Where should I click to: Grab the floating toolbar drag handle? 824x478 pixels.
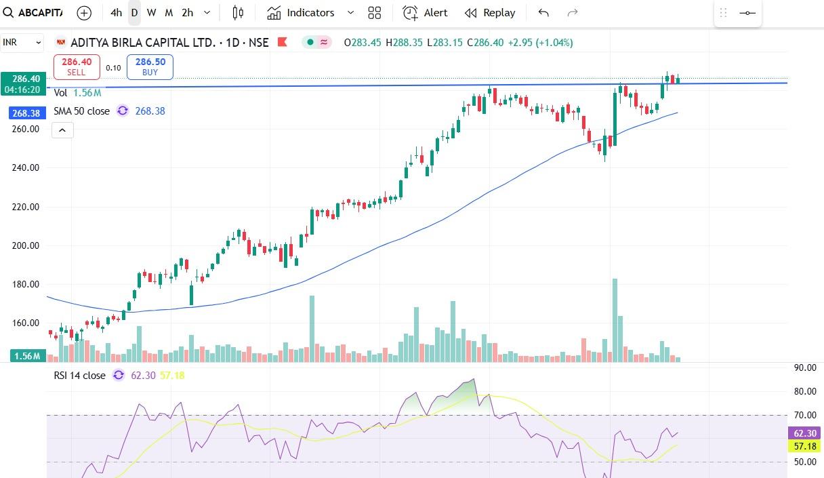tap(723, 12)
